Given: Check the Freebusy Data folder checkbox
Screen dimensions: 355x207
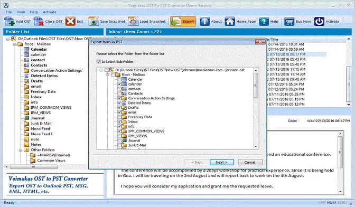Looking at the screenshot, I should click(119, 117).
